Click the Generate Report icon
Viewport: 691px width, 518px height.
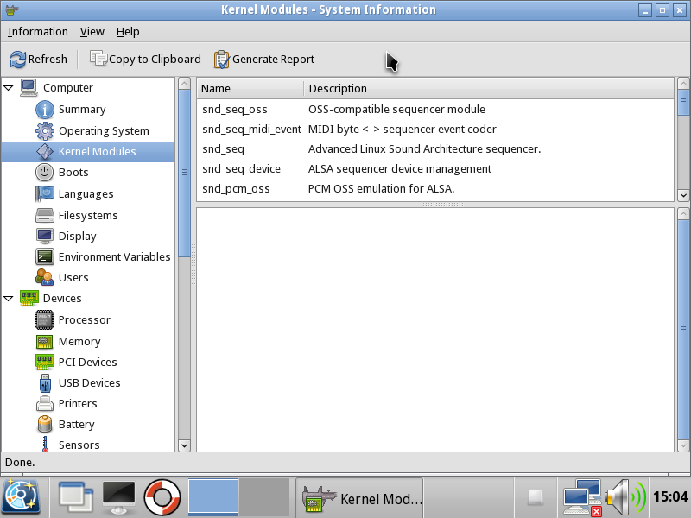[x=222, y=60]
